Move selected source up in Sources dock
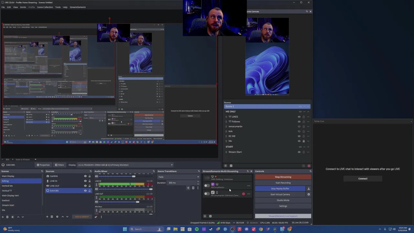 click(62, 217)
